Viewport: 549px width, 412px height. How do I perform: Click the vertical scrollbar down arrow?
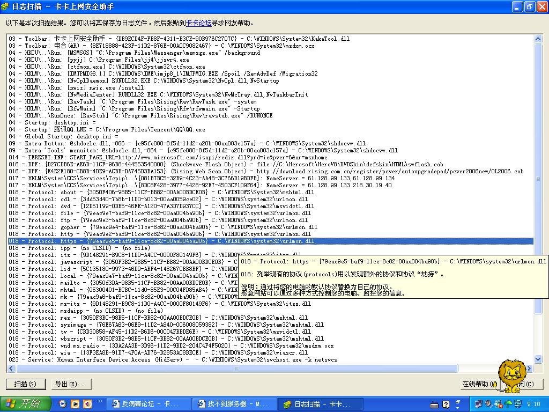[538, 359]
